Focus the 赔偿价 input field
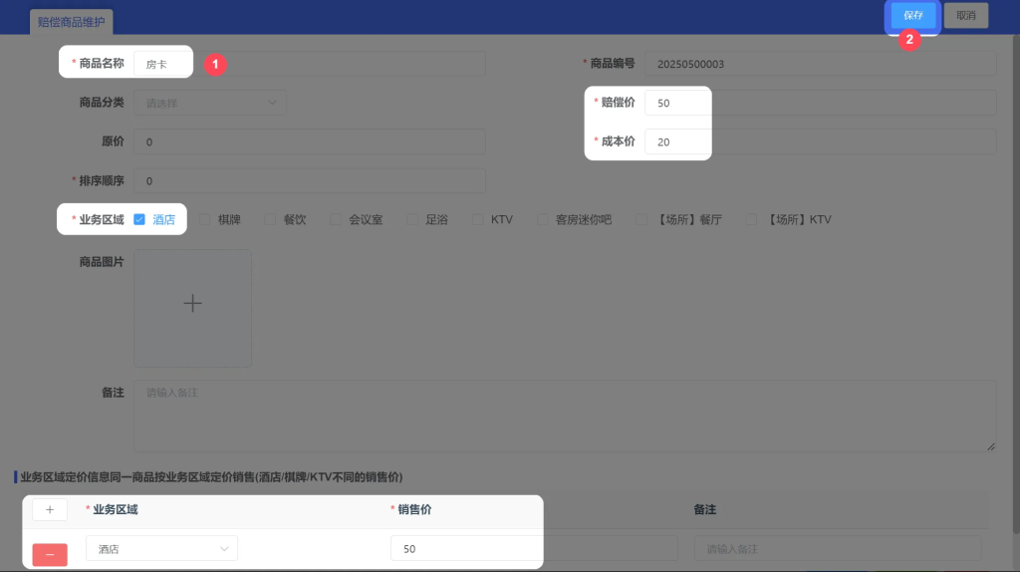1020x572 pixels. (677, 103)
